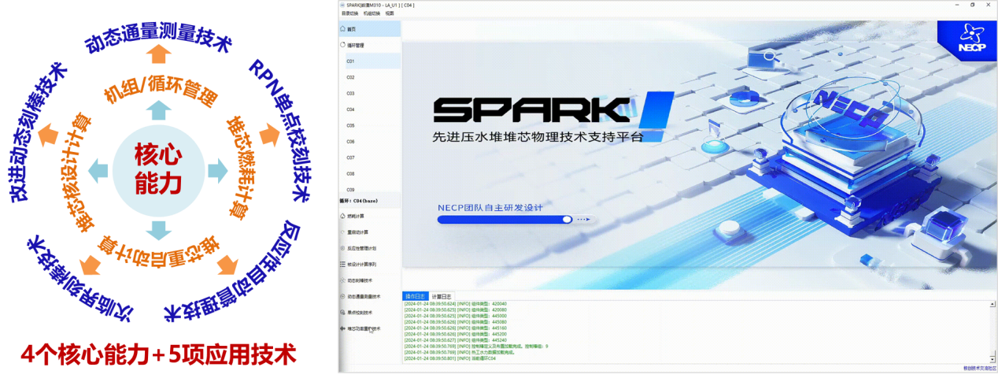The image size is (998, 382).
Task: Click the SPARK app icon in title bar
Action: click(x=342, y=5)
